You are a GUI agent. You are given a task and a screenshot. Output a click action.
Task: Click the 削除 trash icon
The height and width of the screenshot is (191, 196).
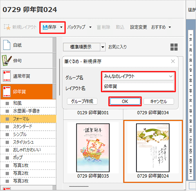pyautogui.click(x=99, y=27)
